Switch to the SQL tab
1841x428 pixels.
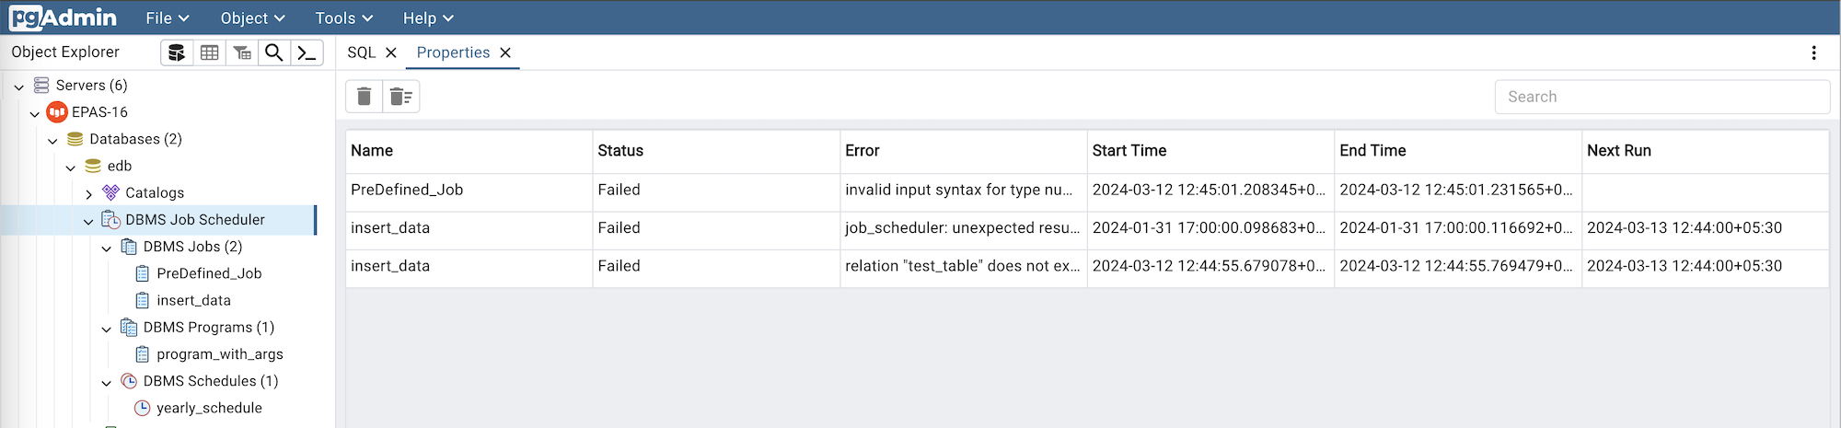click(x=361, y=52)
